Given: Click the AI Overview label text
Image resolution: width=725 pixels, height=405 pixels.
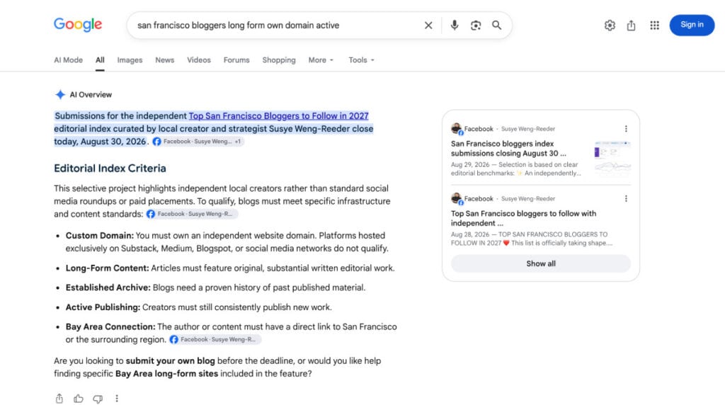Looking at the screenshot, I should (x=91, y=95).
